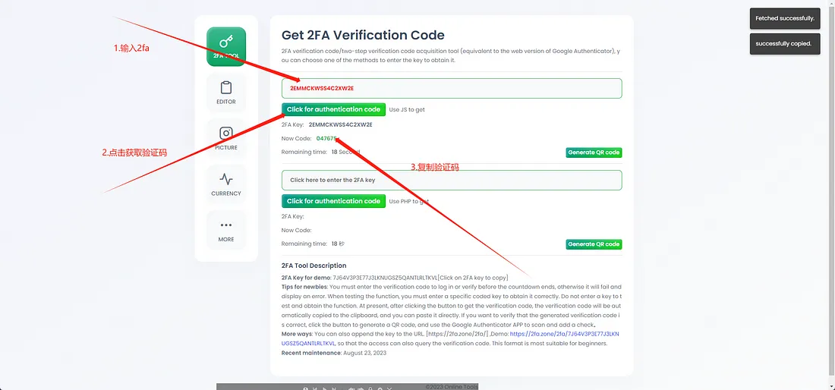Generate QR code for the JS section

tap(594, 153)
